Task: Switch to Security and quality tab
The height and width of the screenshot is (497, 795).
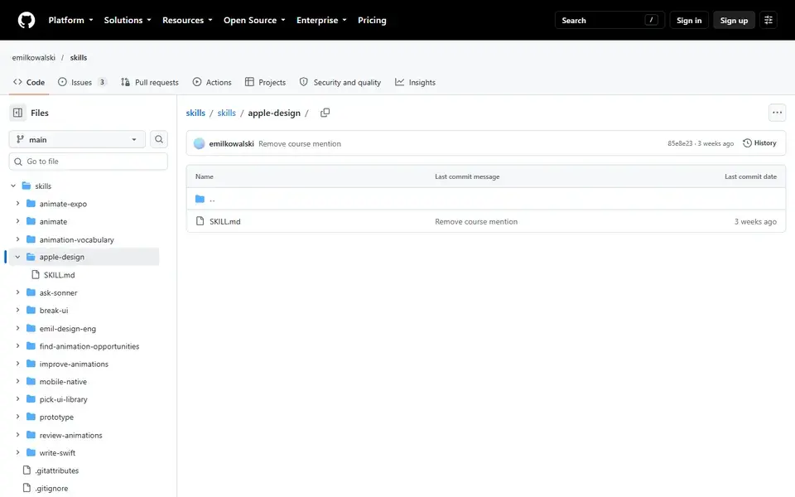Action: 340,82
